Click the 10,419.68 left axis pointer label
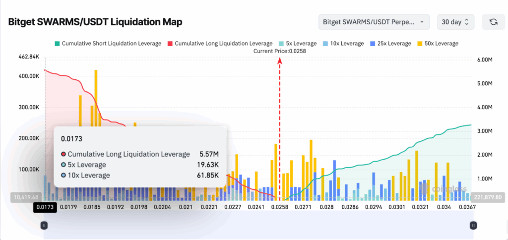 tap(27, 197)
